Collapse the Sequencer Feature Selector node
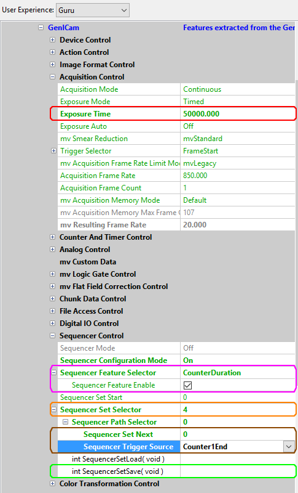Viewport: 298px width, 493px height. [54, 373]
